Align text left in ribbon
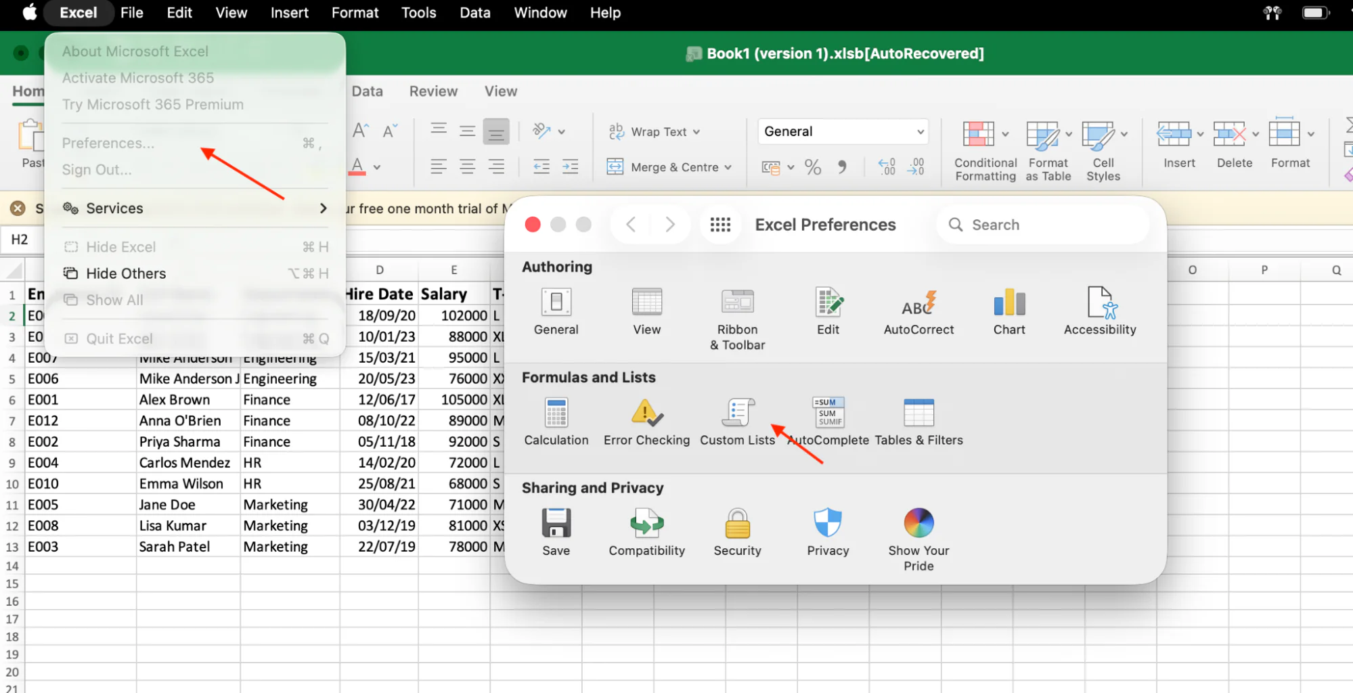The width and height of the screenshot is (1353, 693). 439,166
